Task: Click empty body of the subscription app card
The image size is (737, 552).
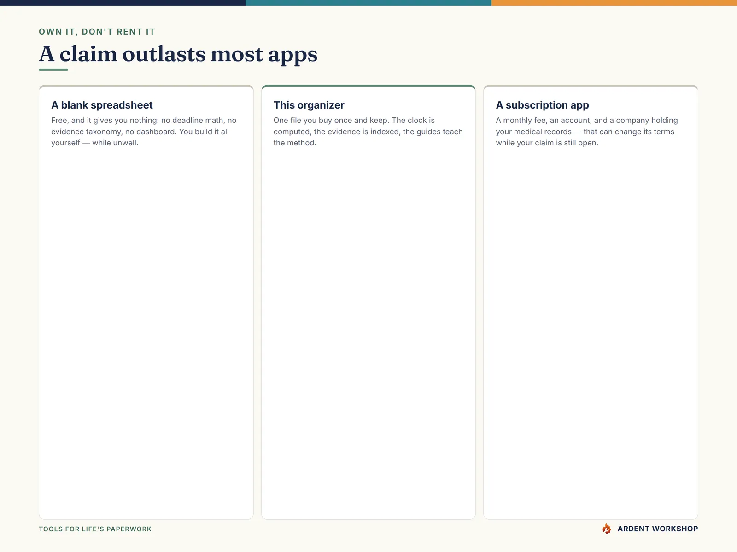Action: click(591, 331)
